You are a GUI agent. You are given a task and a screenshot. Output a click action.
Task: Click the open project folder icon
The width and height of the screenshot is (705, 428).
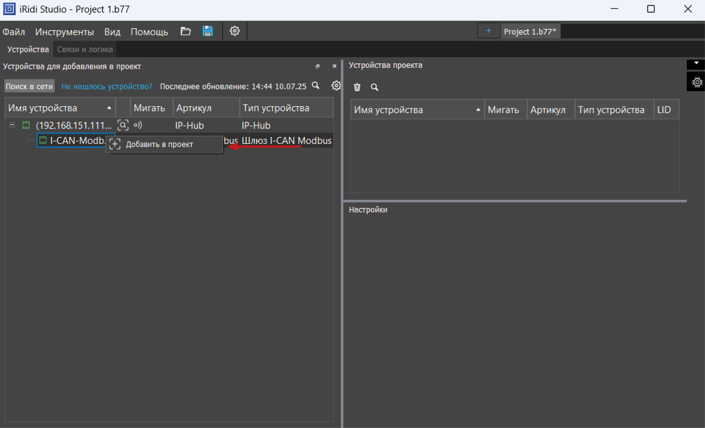coord(186,32)
